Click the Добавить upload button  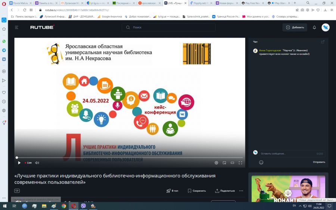295,27
